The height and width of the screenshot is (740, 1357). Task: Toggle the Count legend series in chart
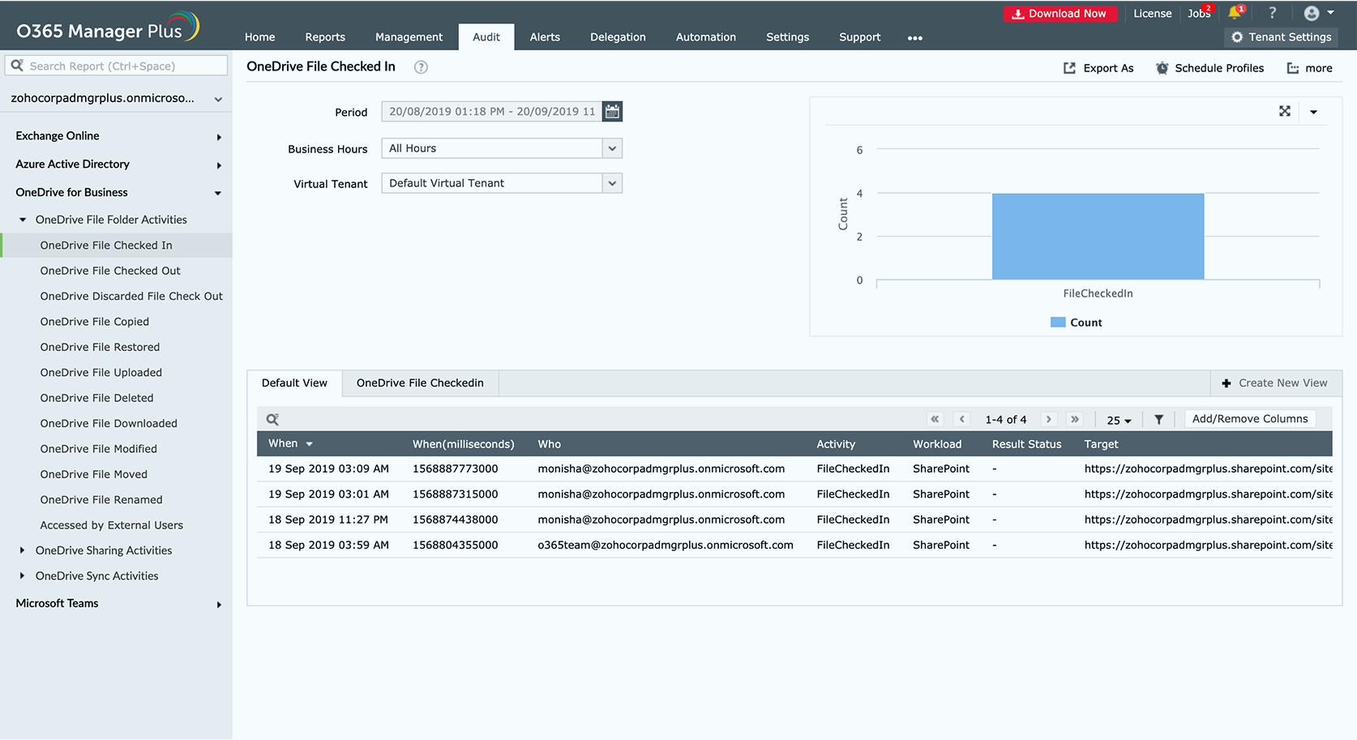pos(1077,323)
